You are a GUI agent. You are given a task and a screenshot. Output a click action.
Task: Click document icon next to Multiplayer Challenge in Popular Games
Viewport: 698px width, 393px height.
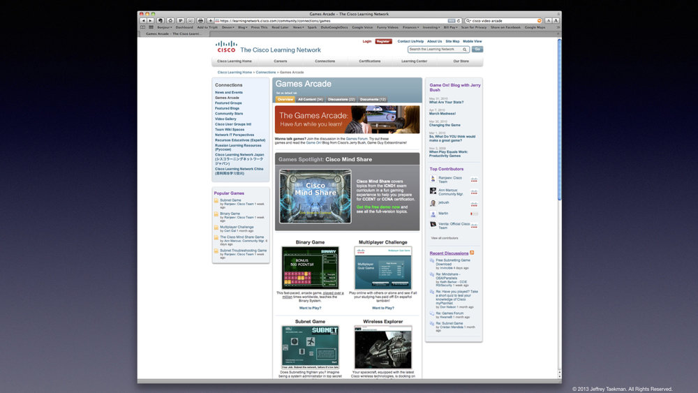[216, 228]
